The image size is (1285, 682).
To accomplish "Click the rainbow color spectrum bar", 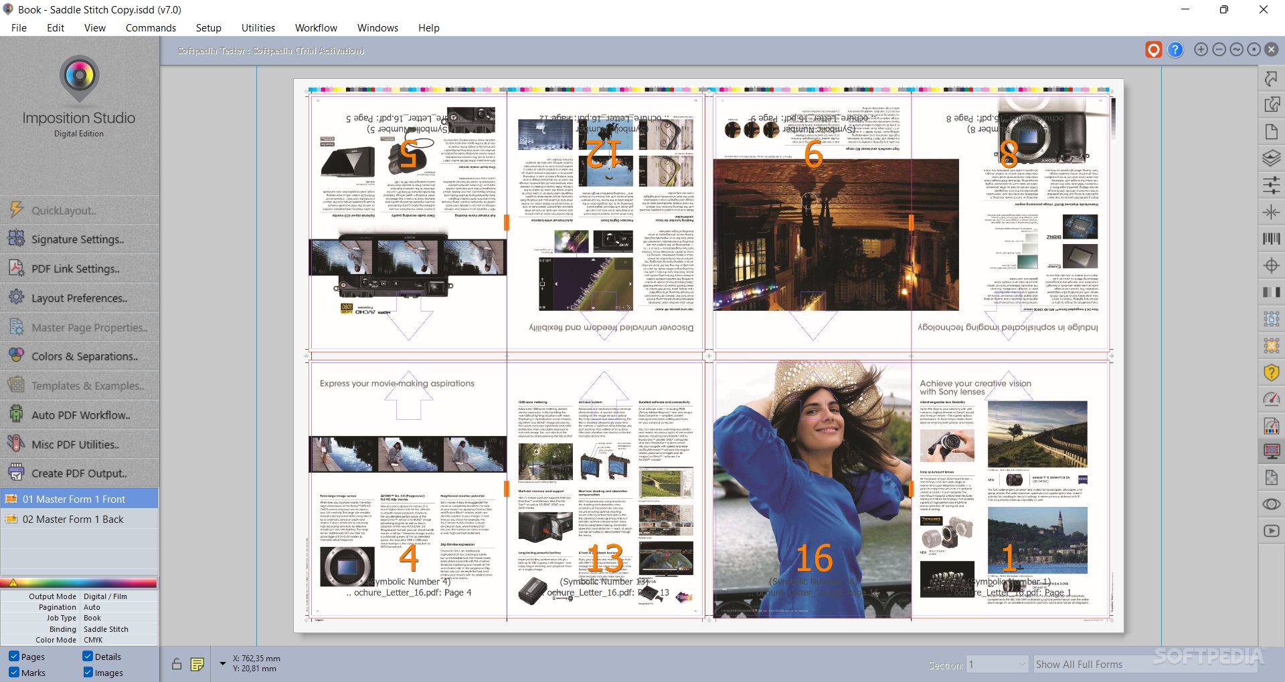I will [x=80, y=582].
